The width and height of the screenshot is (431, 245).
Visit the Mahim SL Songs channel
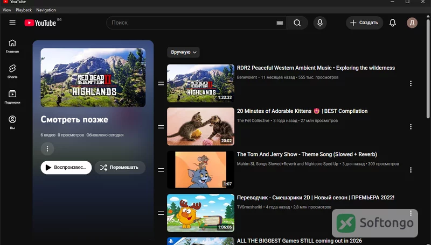(288, 164)
